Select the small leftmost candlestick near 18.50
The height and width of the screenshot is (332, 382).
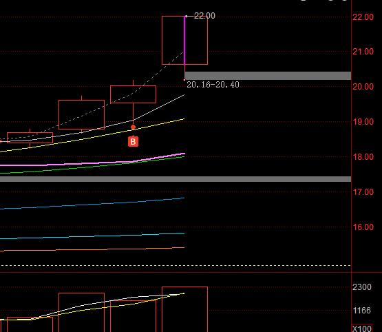point(30,138)
